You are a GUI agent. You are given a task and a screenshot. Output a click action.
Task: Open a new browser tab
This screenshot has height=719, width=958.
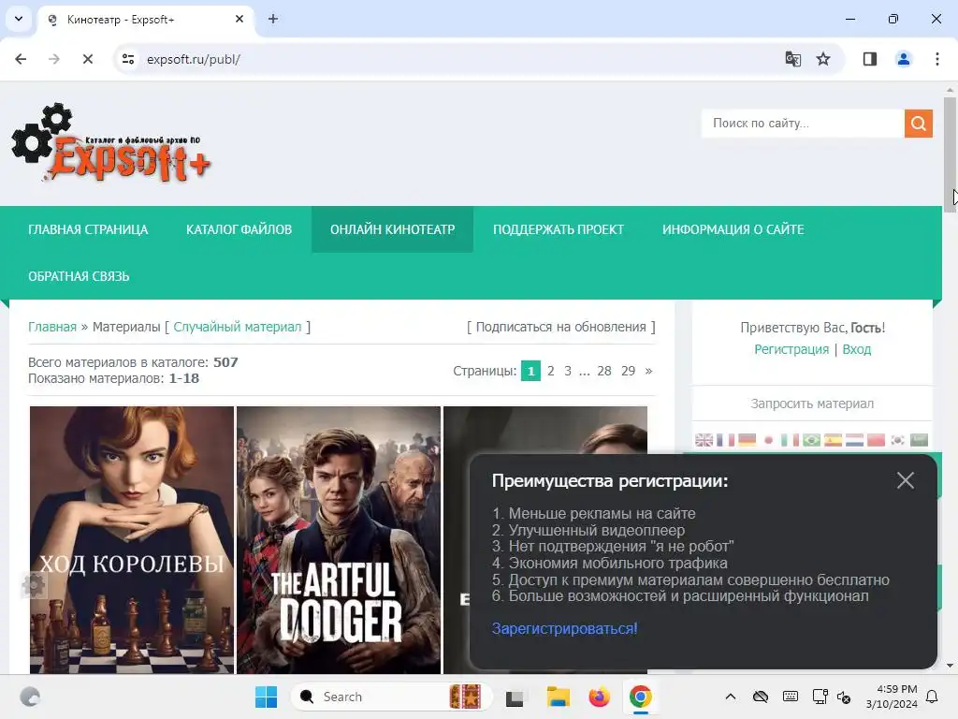pyautogui.click(x=273, y=19)
